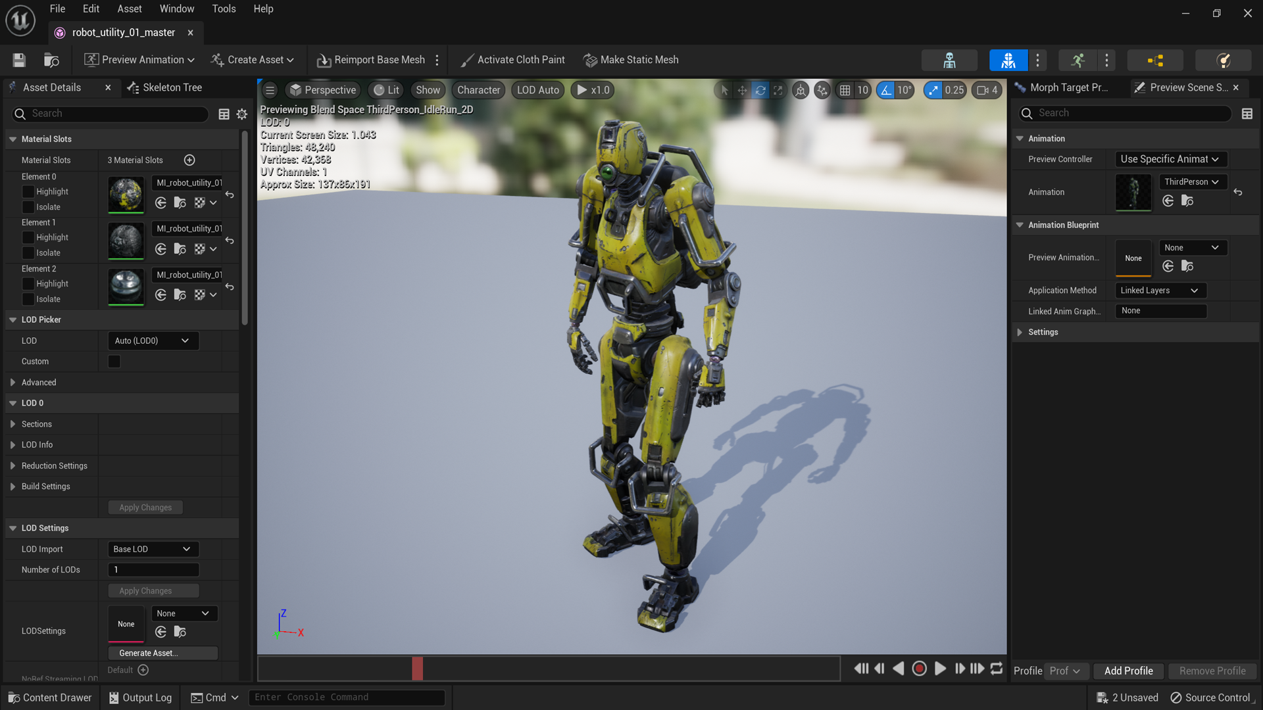This screenshot has height=710, width=1263.
Task: Expand the Reduction Settings section
Action: pos(54,465)
